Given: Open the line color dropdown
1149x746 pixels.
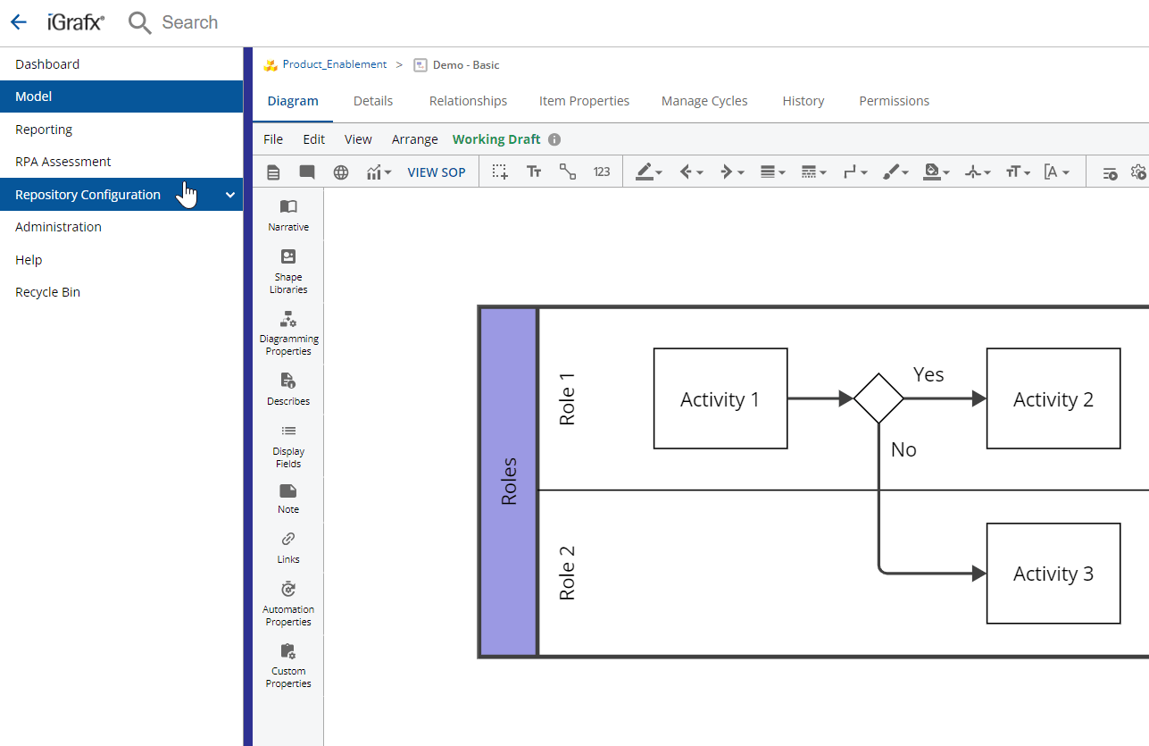Looking at the screenshot, I should point(649,172).
